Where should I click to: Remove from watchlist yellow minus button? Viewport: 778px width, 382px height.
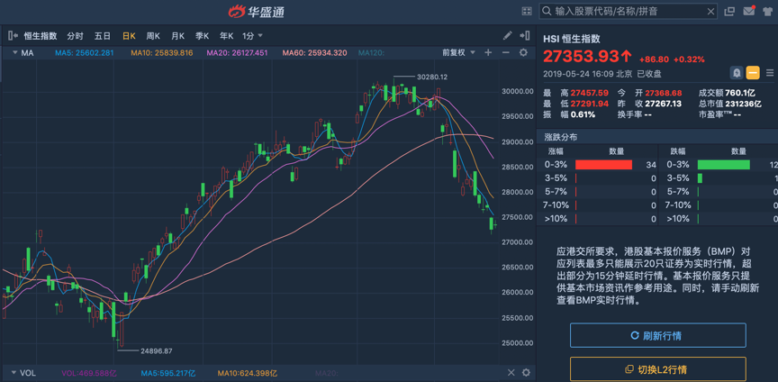click(753, 73)
